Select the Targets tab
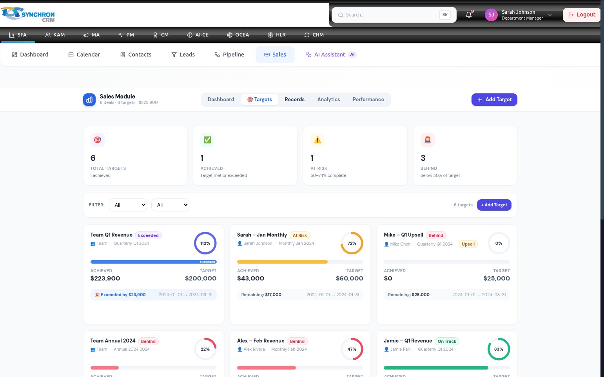 coord(259,100)
